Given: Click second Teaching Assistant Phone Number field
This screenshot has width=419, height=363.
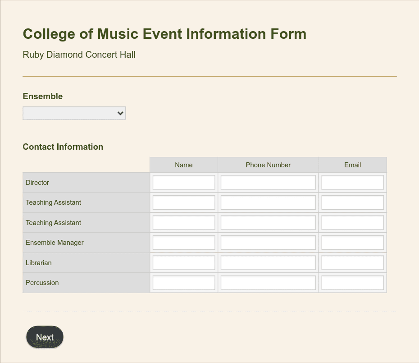Looking at the screenshot, I should point(268,223).
